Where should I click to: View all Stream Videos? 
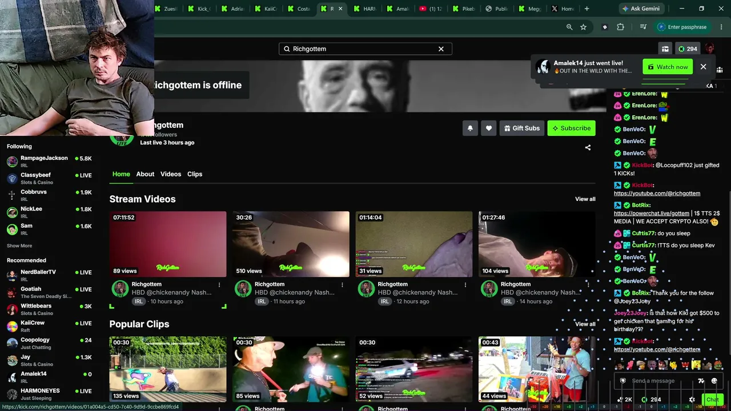point(585,199)
